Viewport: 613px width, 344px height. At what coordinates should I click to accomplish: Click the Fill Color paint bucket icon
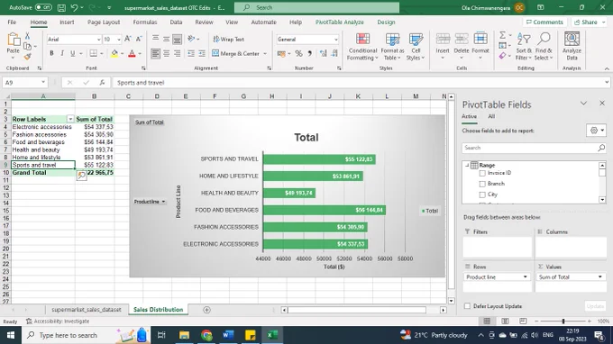tap(114, 53)
